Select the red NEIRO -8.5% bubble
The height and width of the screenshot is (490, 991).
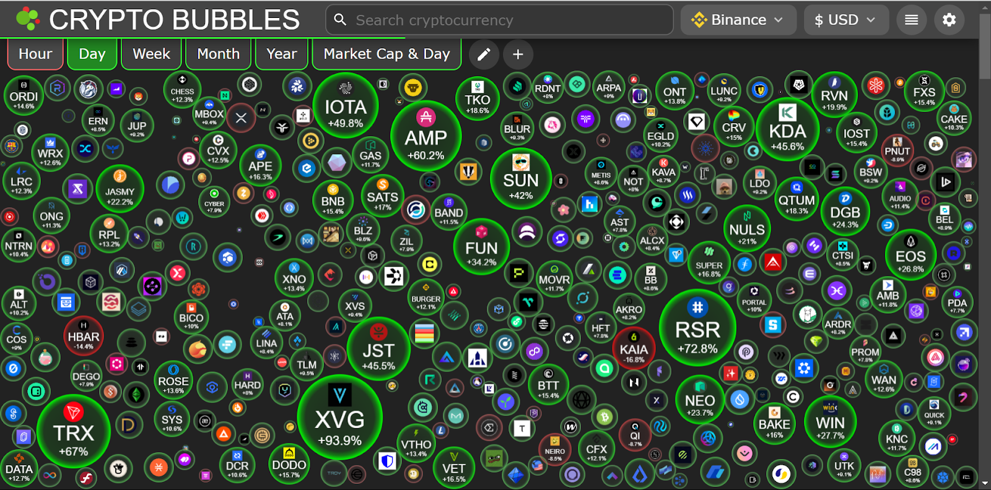[554, 450]
